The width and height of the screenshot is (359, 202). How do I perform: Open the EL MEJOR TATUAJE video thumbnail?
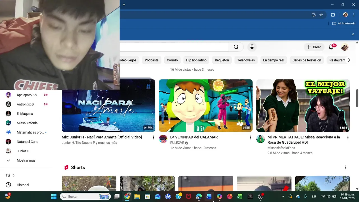[303, 105]
